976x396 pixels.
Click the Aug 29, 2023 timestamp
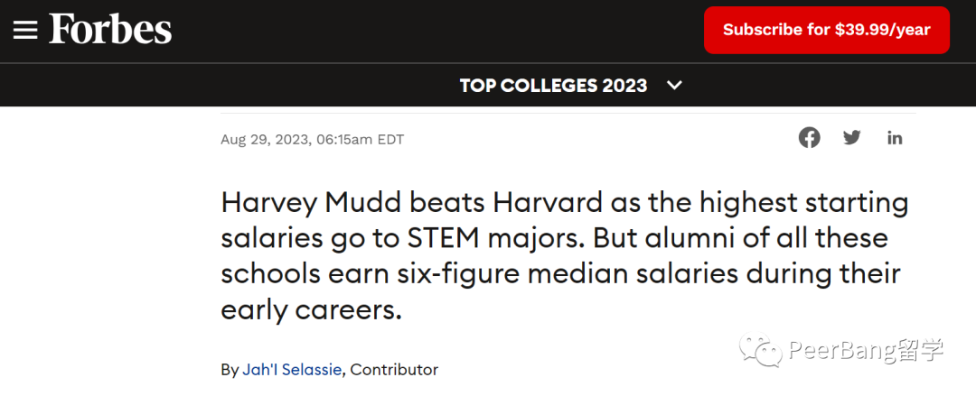312,139
